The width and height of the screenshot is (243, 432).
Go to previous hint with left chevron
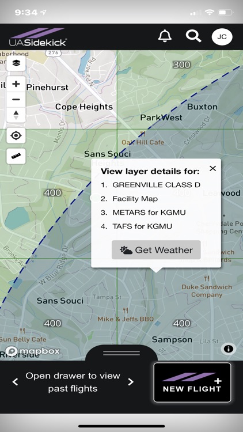point(15,382)
